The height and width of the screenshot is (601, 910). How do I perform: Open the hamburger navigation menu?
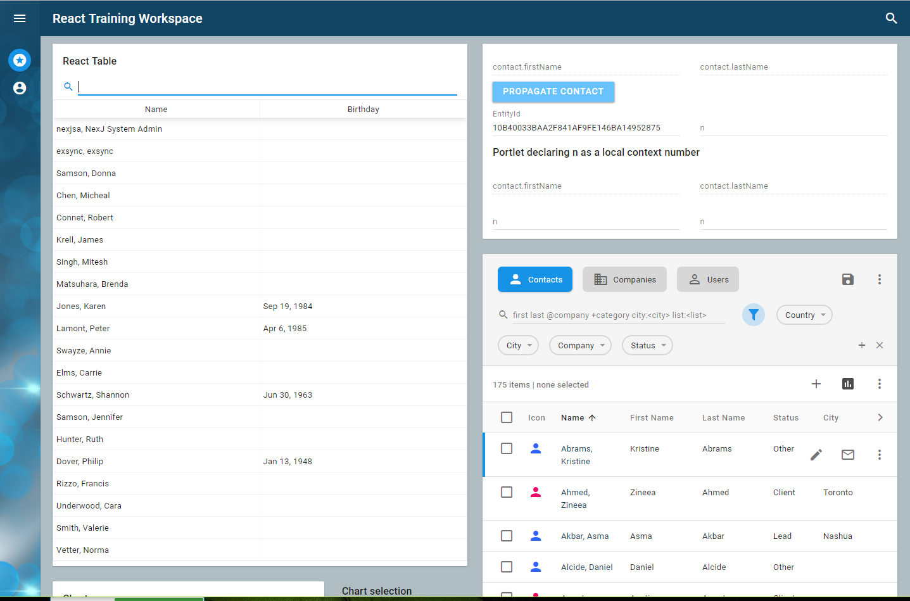point(19,18)
